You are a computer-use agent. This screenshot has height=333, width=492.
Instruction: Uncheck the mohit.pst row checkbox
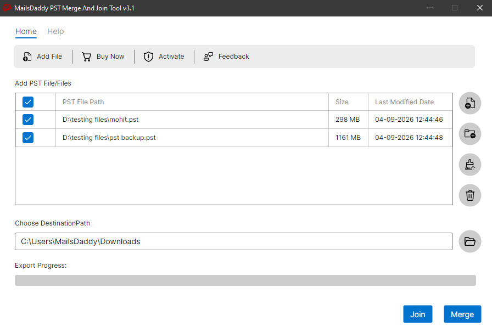pyautogui.click(x=28, y=120)
